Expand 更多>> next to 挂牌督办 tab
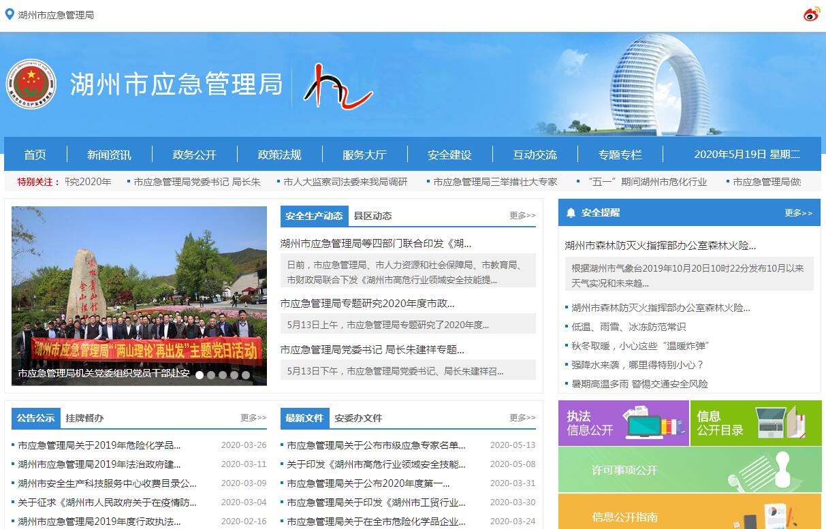The image size is (826, 529). tap(253, 418)
